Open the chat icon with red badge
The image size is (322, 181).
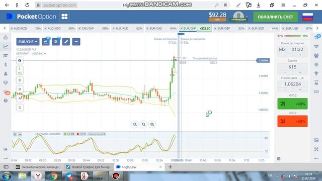click(7, 93)
